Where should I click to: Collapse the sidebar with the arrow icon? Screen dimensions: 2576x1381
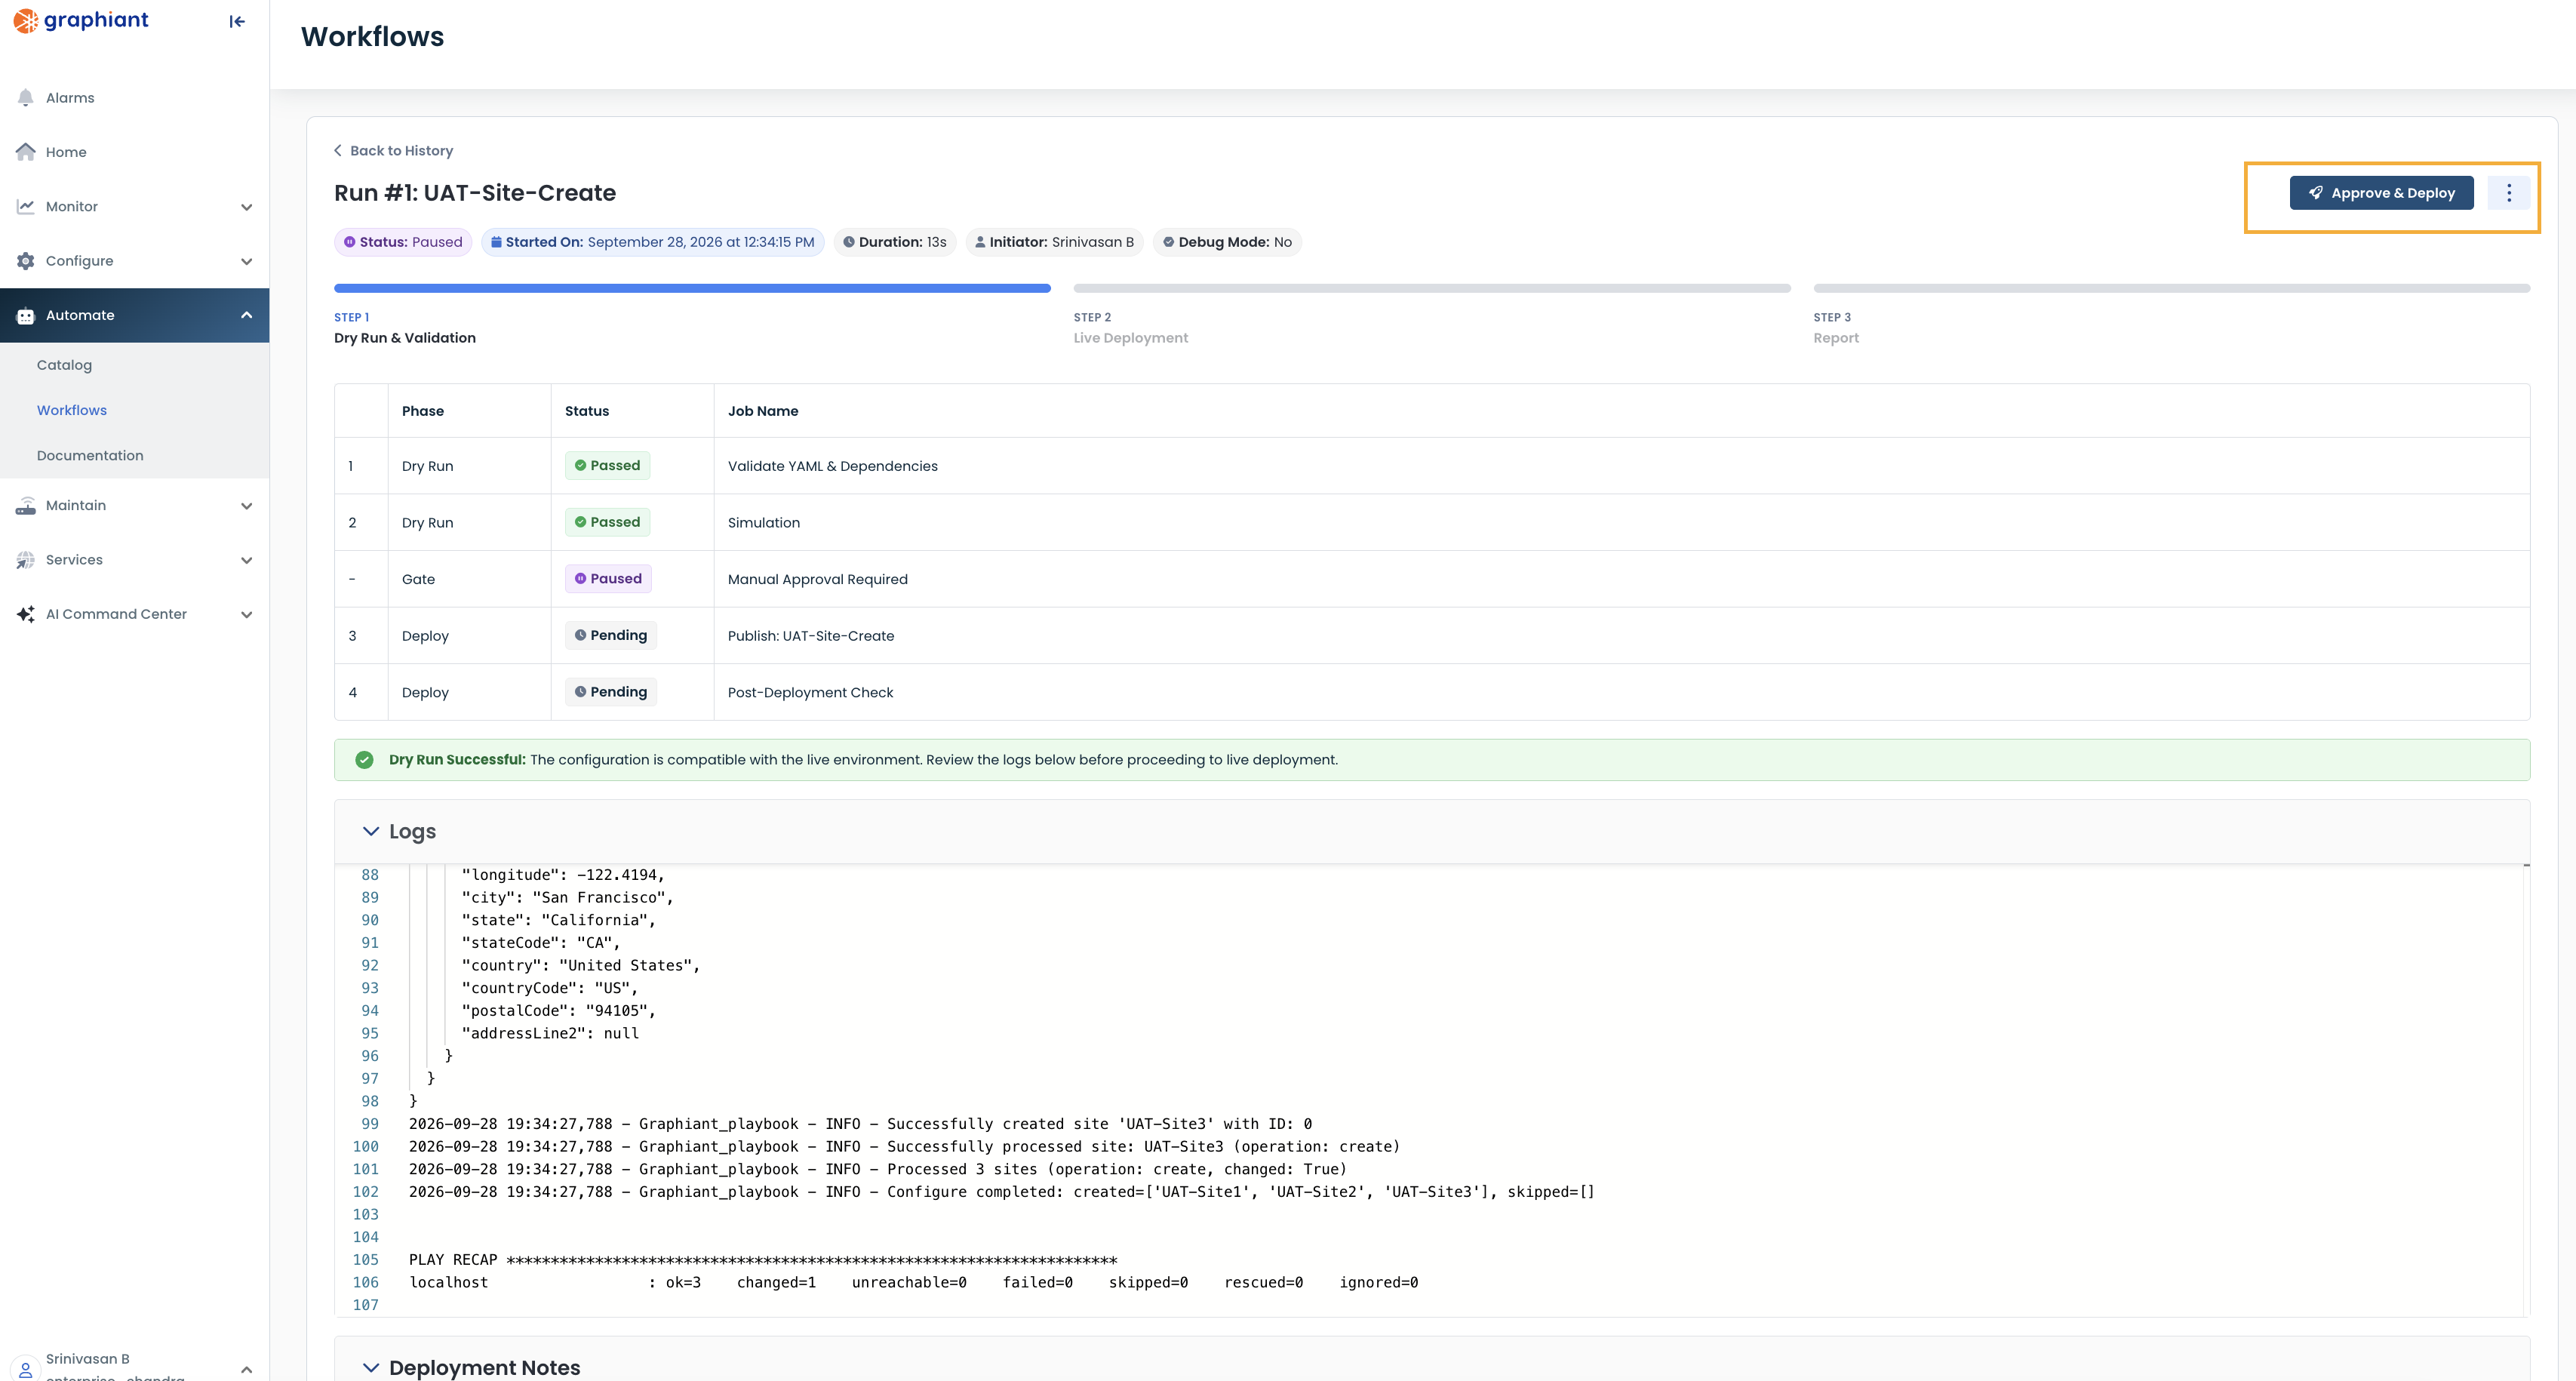(237, 21)
